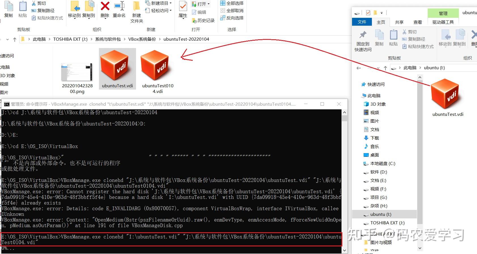477x254 pixels.
Task: Expand chevron after TOSHIBA EXT (J:) in breadcrumb
Action: tap(91, 39)
